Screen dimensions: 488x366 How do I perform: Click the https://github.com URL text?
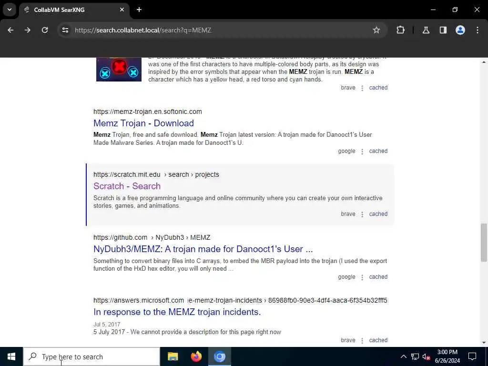120,237
